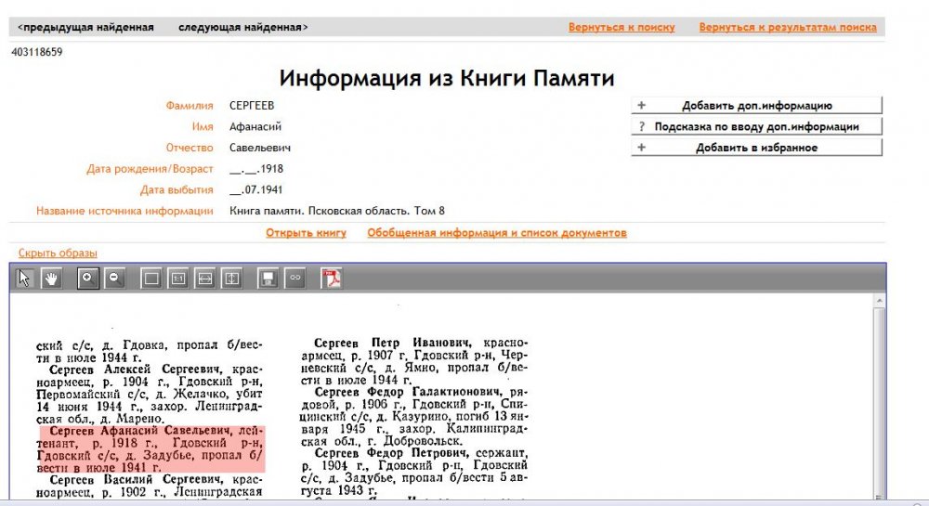Screen dimensions: 929x506
Task: Fit the whole page in the viewer
Action: [152, 279]
